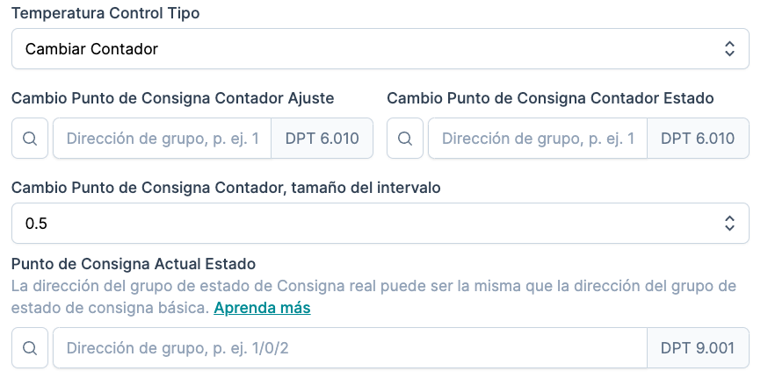Focus the Punto de Consigna Actual Estado field
768x378 pixels.
[350, 348]
